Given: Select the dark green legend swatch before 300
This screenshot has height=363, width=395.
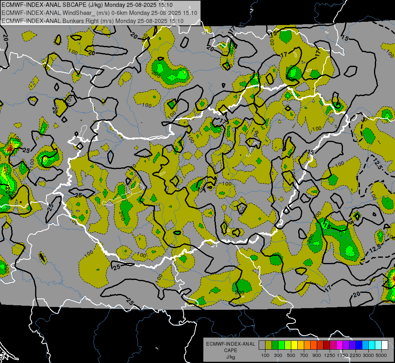Looking at the screenshot, I should tap(275, 345).
